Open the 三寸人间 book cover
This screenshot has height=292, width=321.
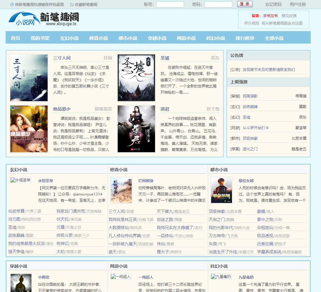pos(29,78)
